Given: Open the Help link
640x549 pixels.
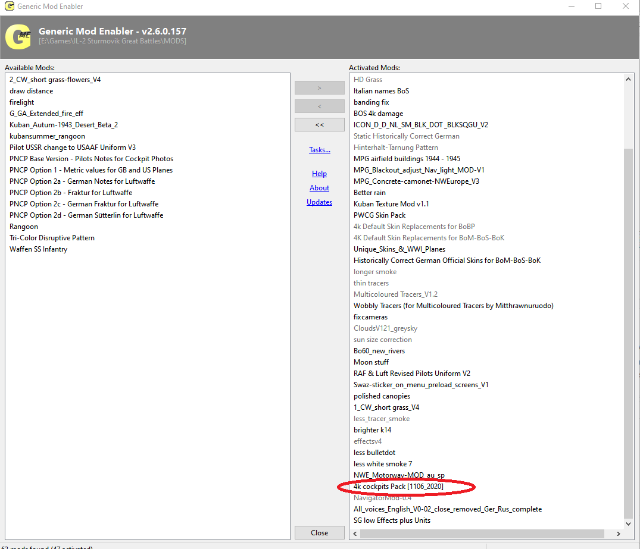Looking at the screenshot, I should [x=319, y=173].
